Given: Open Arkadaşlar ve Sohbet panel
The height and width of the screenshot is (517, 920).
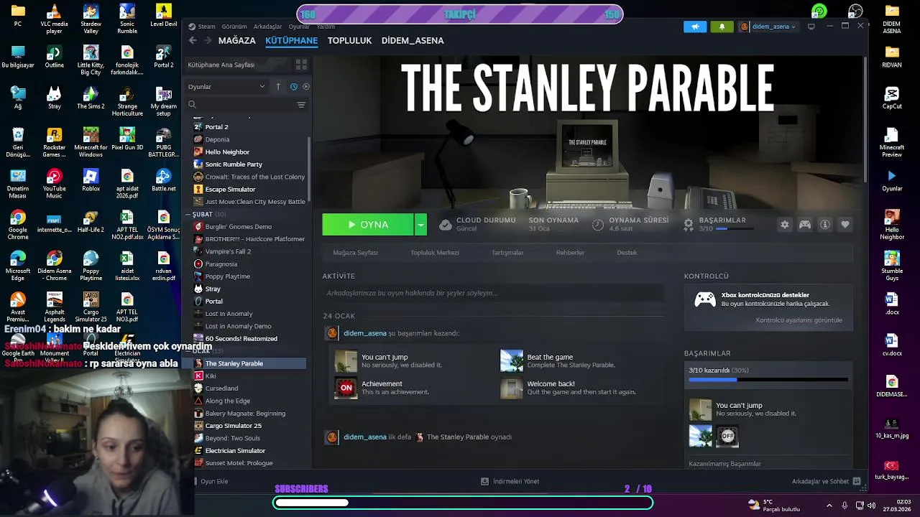Looking at the screenshot, I should 826,481.
